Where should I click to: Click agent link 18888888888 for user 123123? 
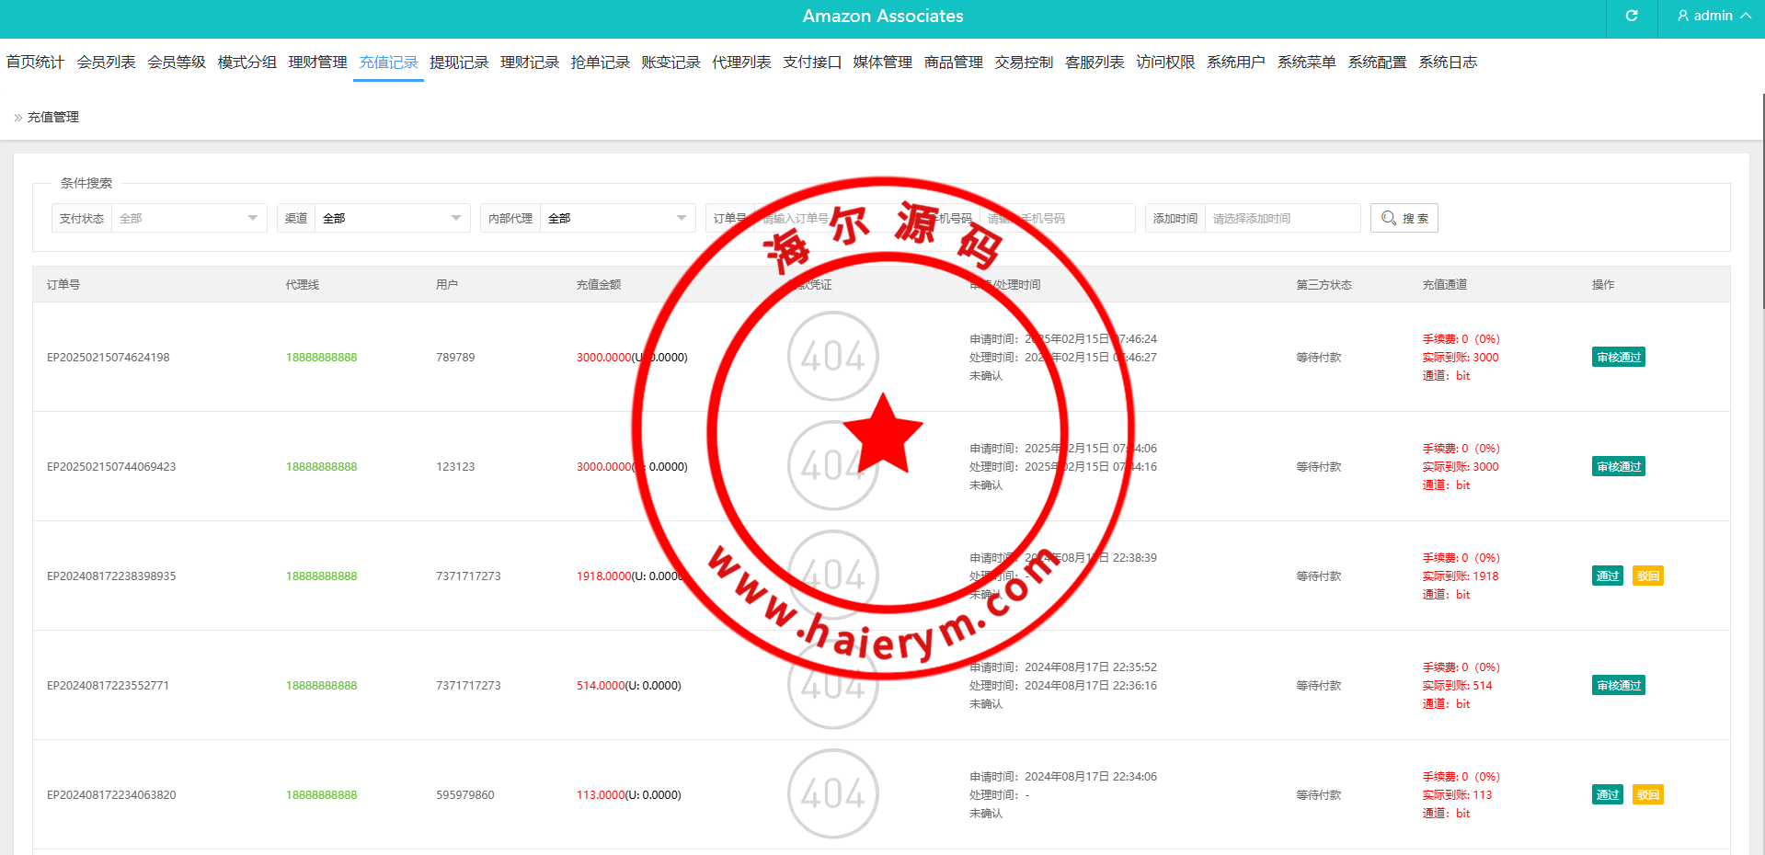click(x=321, y=467)
